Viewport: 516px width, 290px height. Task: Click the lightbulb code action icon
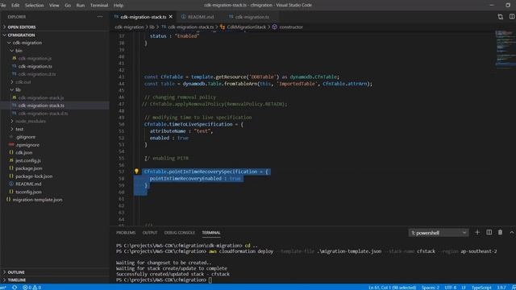pos(136,172)
